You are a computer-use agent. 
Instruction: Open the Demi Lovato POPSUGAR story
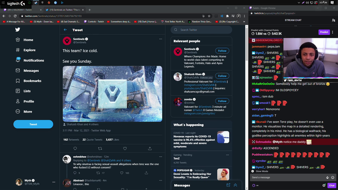coord(201,174)
